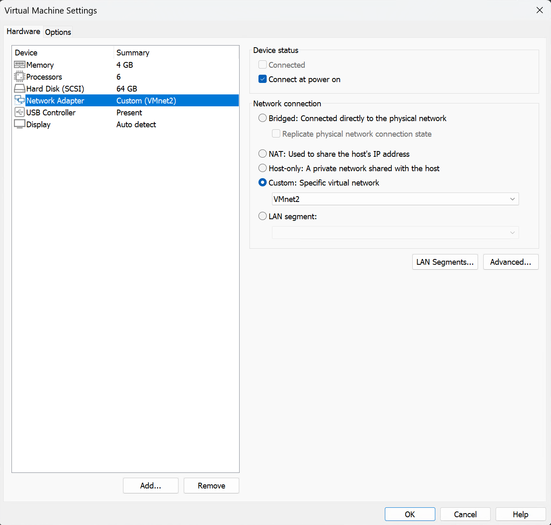Open the LAN Segments dialog
The height and width of the screenshot is (525, 551).
pyautogui.click(x=445, y=262)
